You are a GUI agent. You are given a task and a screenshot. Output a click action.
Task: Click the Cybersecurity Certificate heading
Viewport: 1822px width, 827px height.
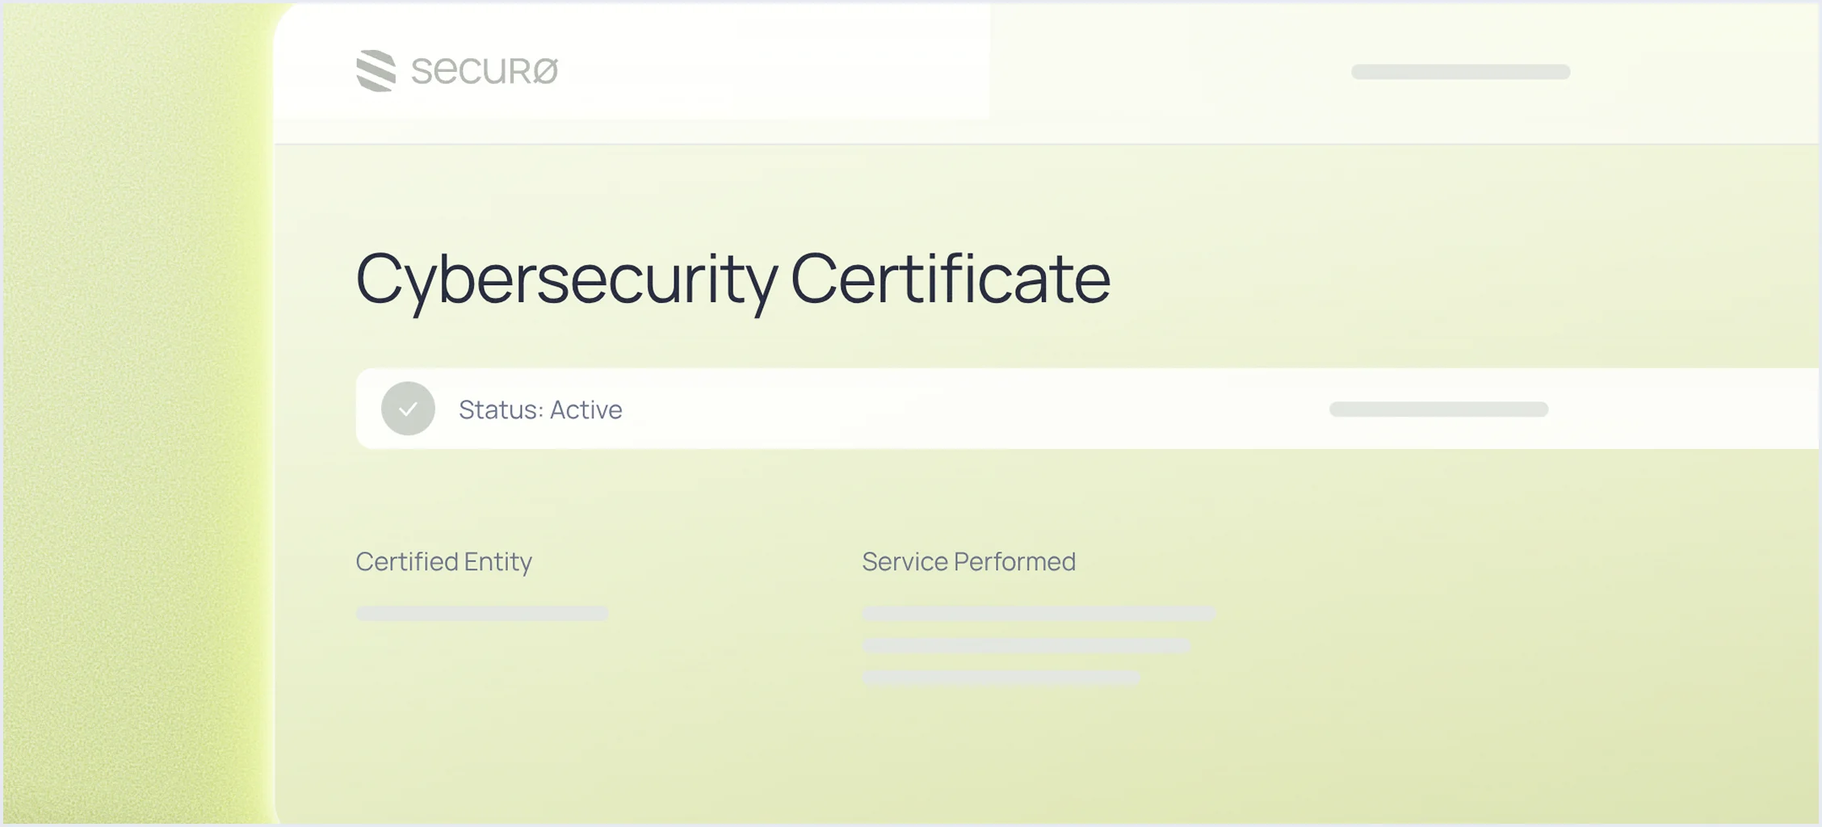click(x=733, y=279)
